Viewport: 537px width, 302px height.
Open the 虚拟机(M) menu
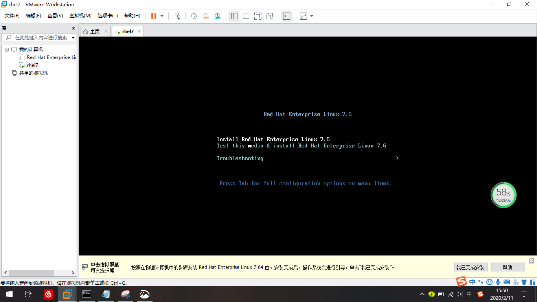(80, 16)
